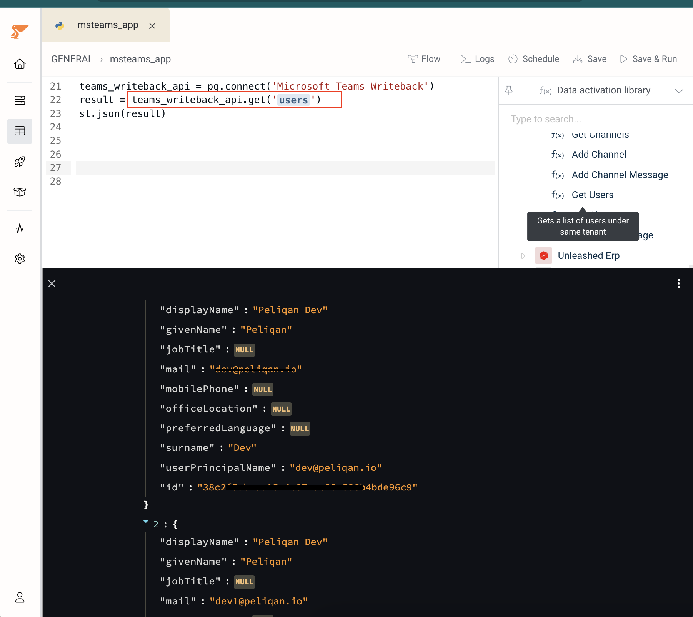
Task: Click the Add Channel function icon
Action: click(557, 155)
